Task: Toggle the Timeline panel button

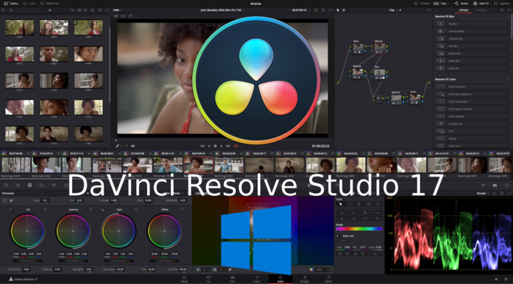Action: tap(421, 3)
